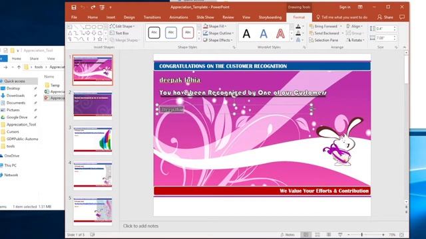The image size is (426, 239).
Task: Open Shape Fill options
Action: pyautogui.click(x=214, y=27)
